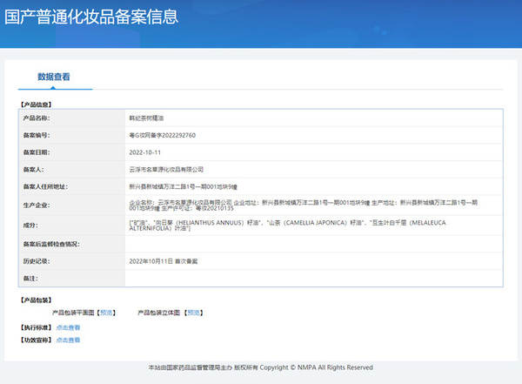Click the 备案日期 row label
The image size is (522, 384).
[x=37, y=152]
